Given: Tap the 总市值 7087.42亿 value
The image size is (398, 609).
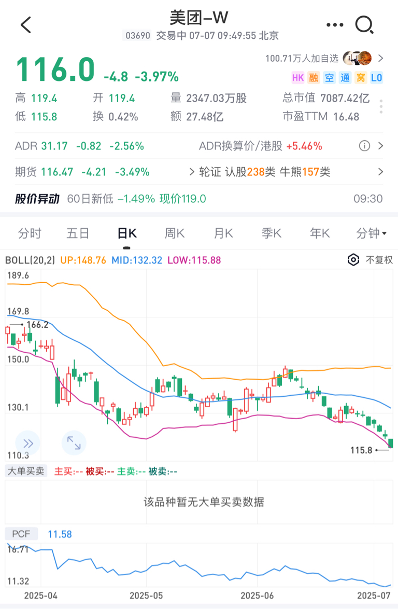Looking at the screenshot, I should tap(345, 98).
